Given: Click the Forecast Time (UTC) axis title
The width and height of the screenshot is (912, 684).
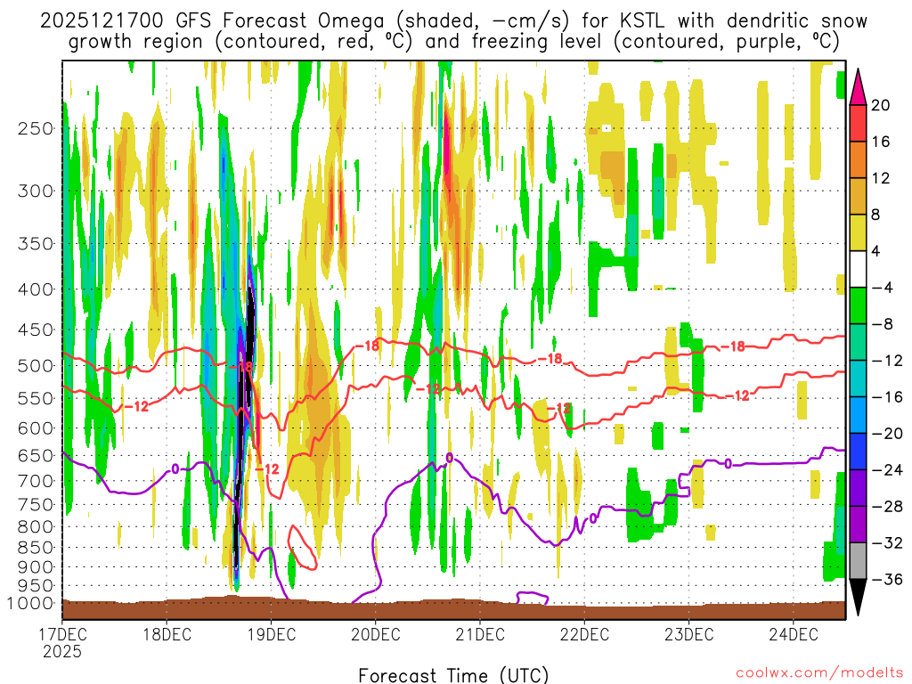Looking at the screenshot, I should click(x=453, y=674).
